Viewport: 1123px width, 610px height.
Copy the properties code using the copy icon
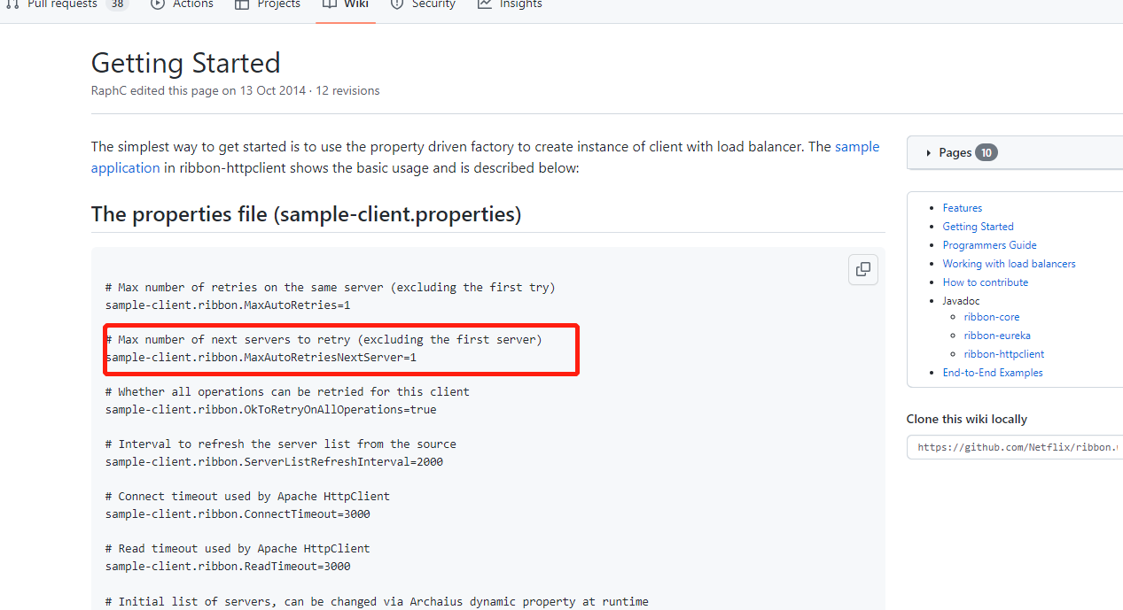coord(862,269)
